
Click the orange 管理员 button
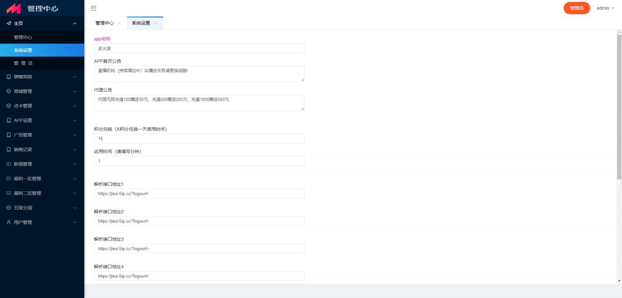(577, 8)
